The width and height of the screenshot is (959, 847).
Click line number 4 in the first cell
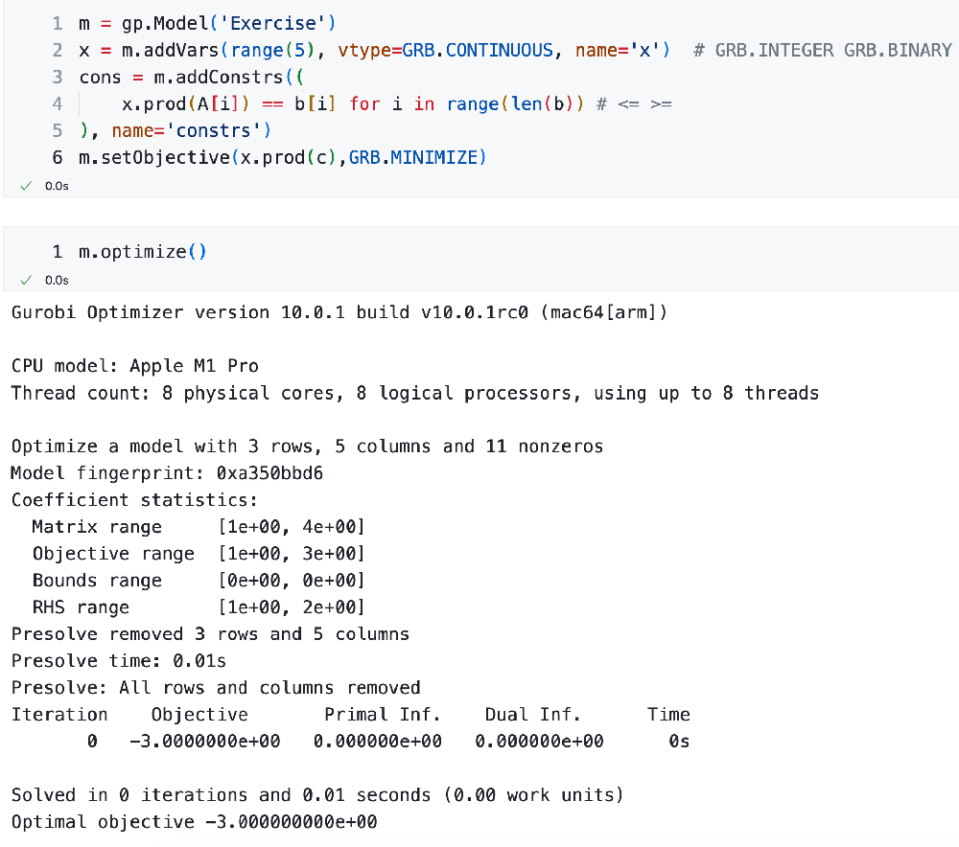coord(55,103)
